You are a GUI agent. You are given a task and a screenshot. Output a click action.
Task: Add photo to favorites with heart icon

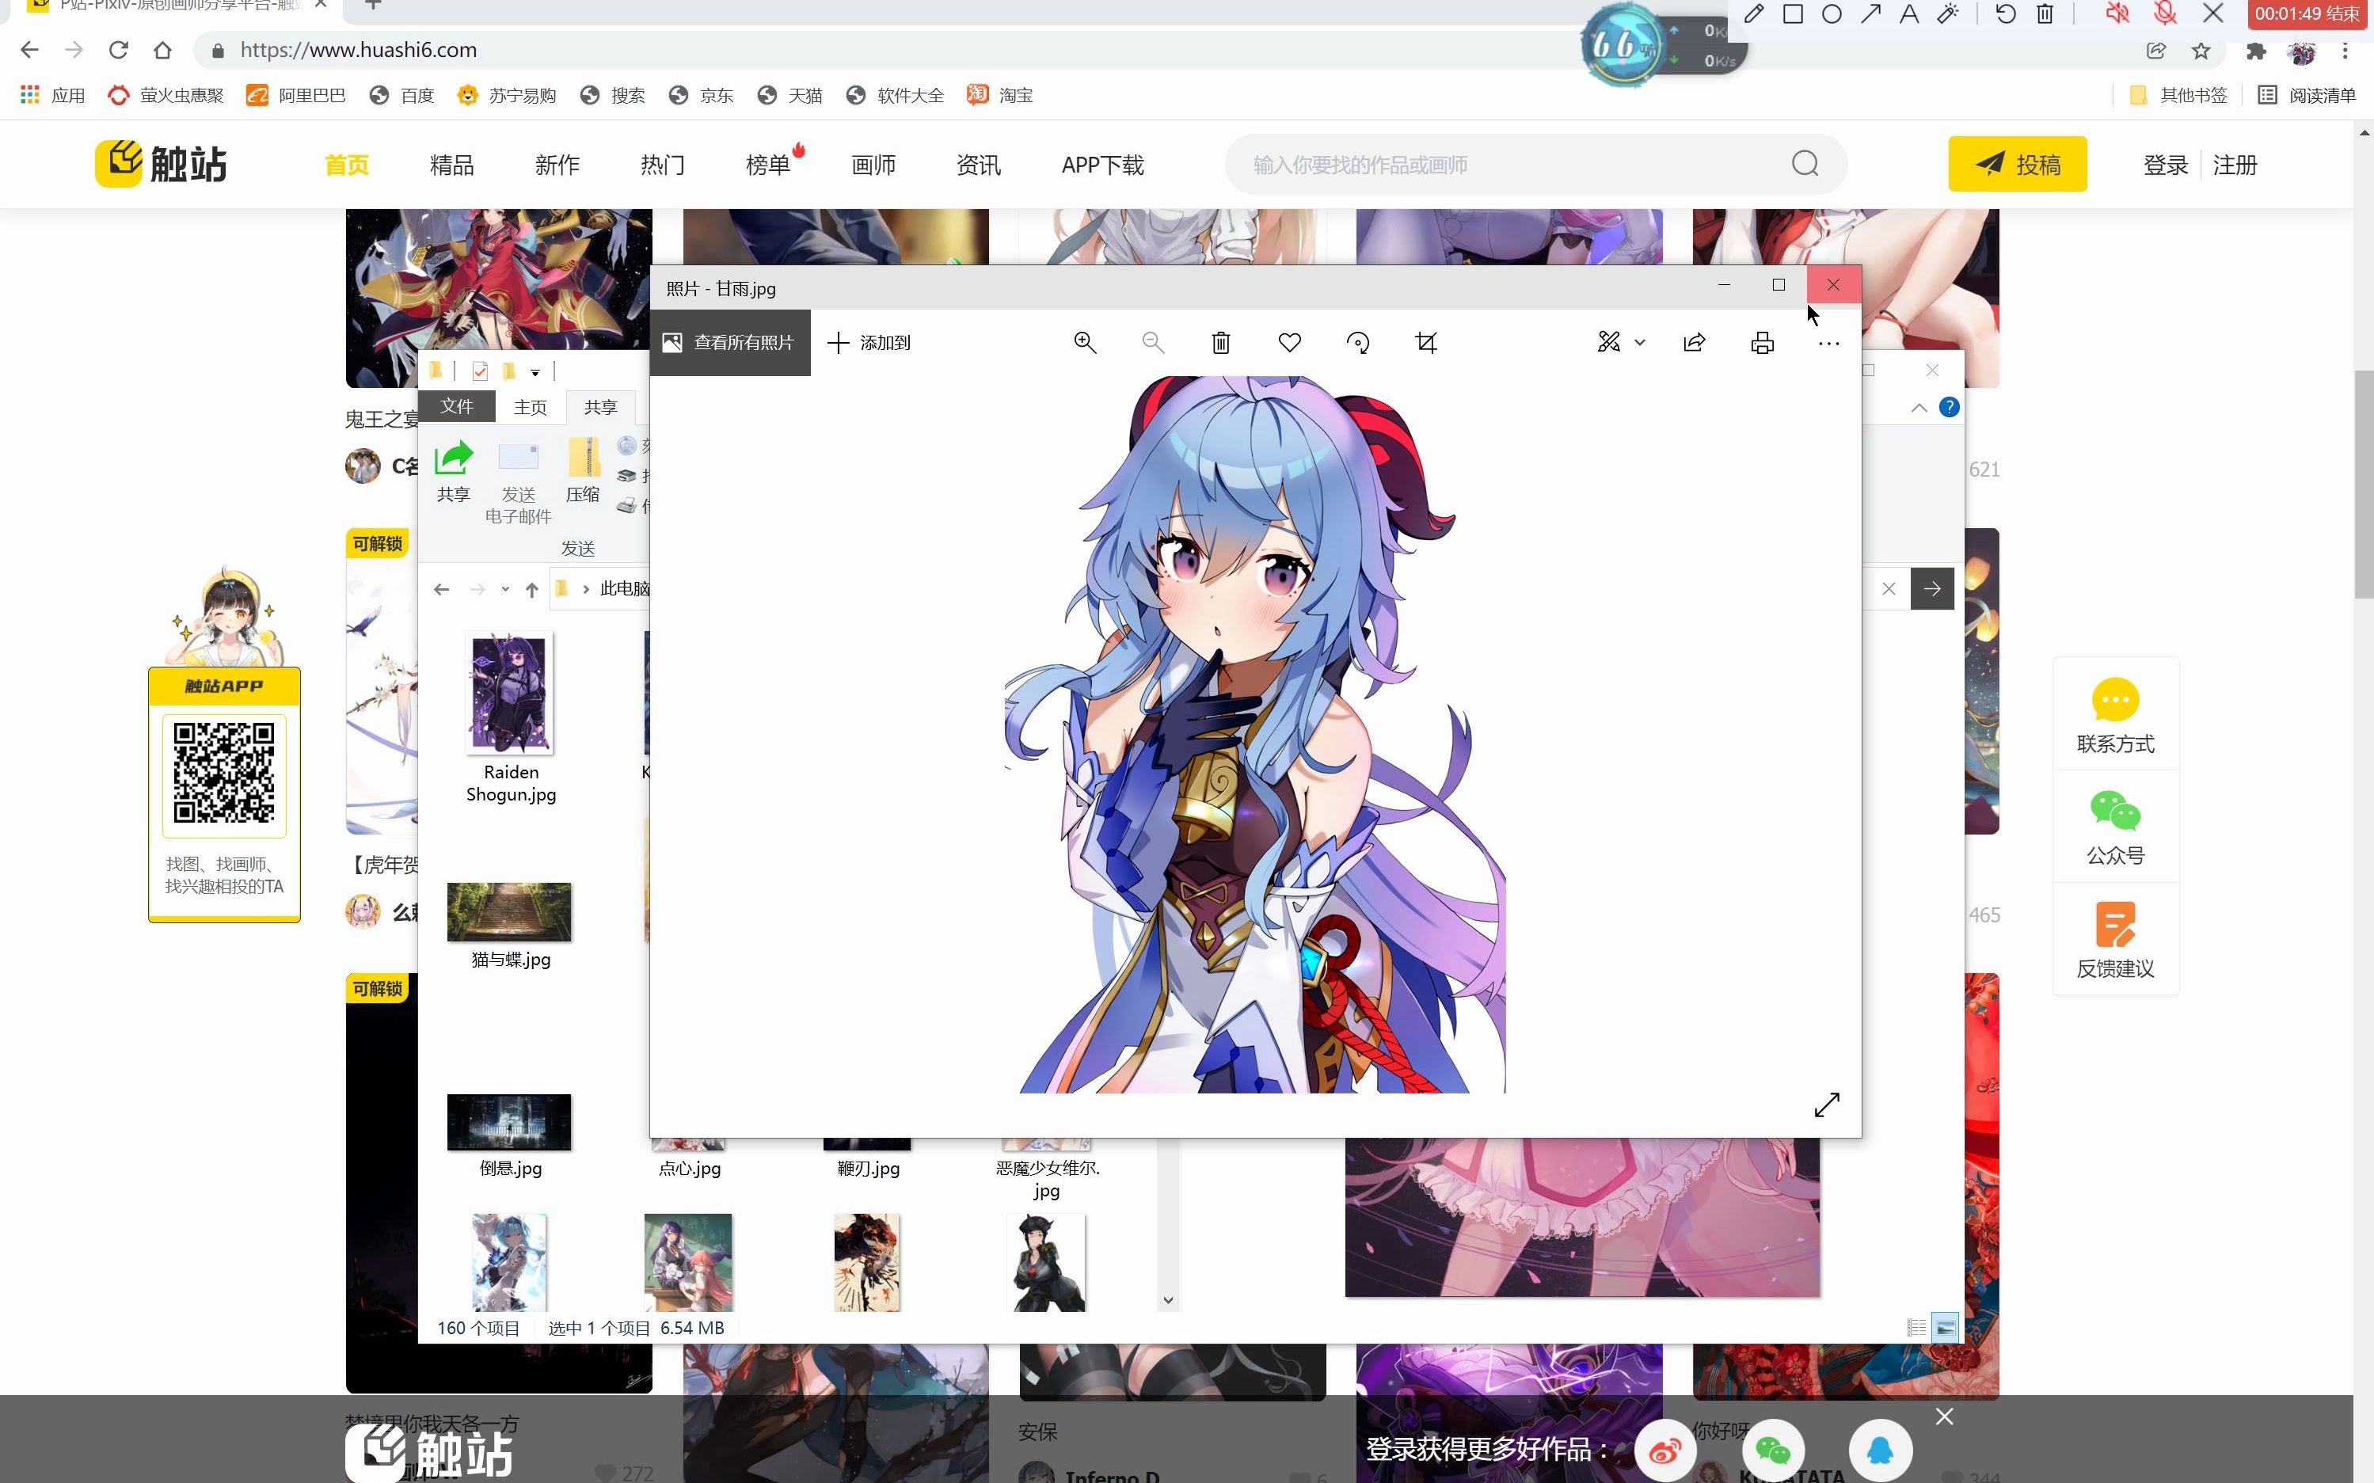(1289, 342)
